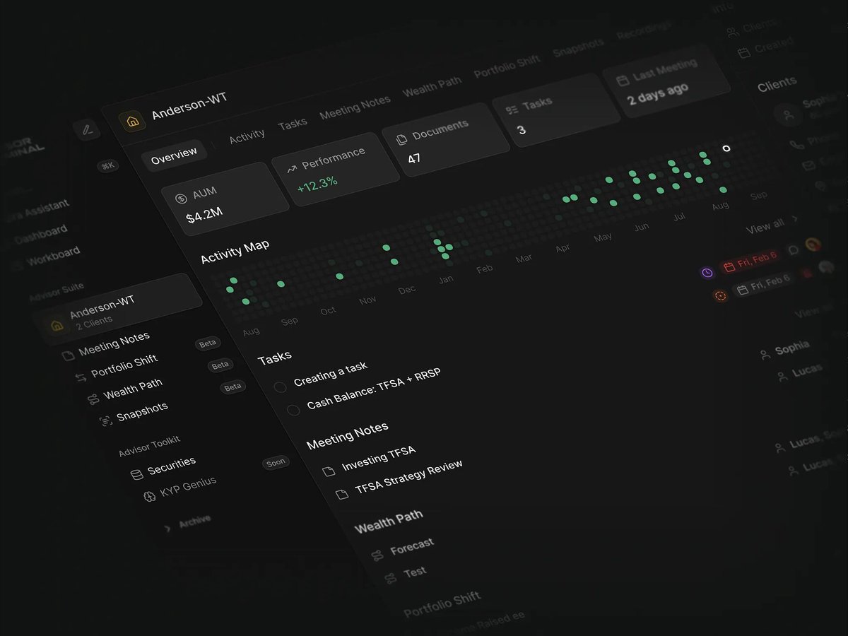This screenshot has height=636, width=848.
Task: Open Wealth Path in the sidebar
Action: pyautogui.click(x=133, y=390)
